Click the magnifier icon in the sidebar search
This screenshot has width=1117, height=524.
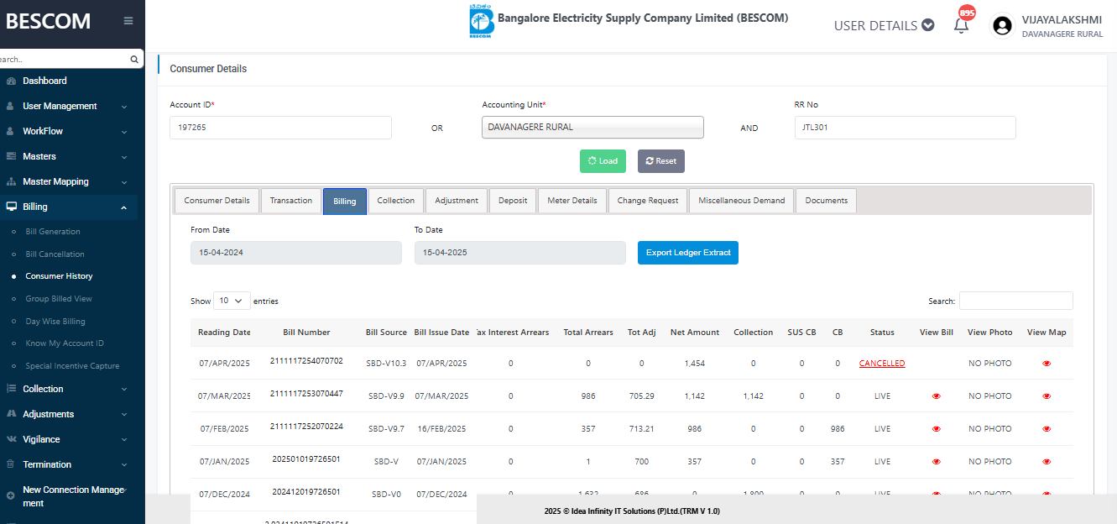point(133,60)
